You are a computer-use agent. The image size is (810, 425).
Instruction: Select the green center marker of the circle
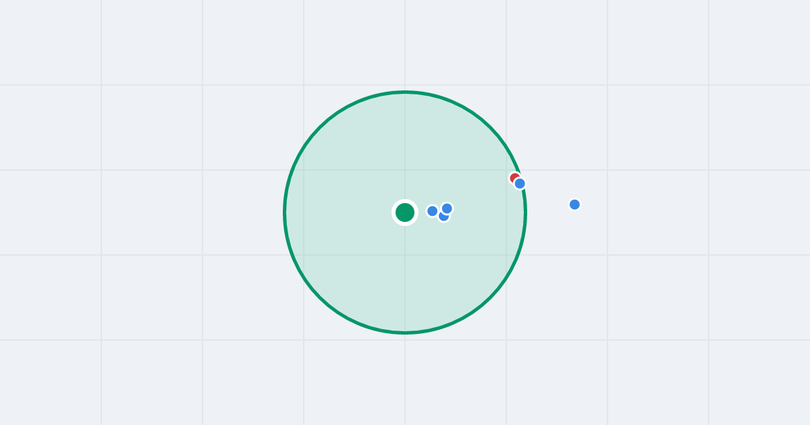pos(405,213)
